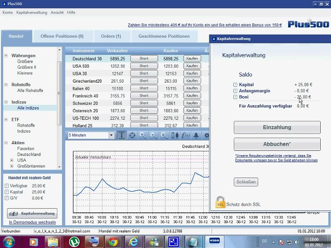Open Google Chrome from the taskbar
This screenshot has width=331, height=248.
coord(112,241)
